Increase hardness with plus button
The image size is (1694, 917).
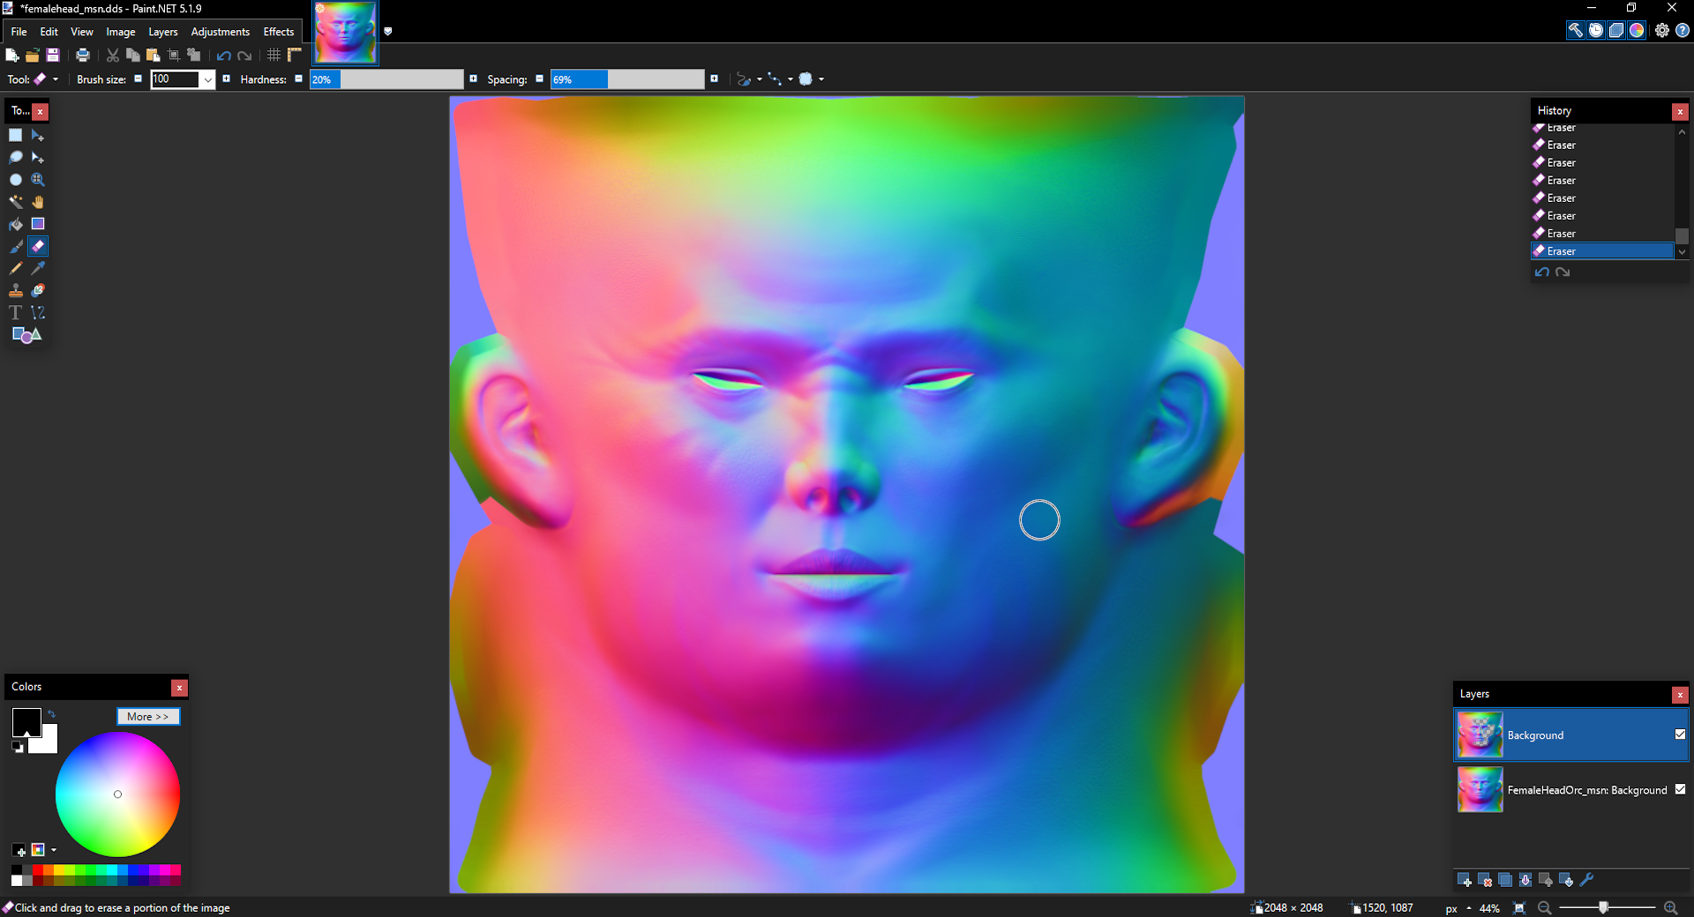tap(473, 78)
